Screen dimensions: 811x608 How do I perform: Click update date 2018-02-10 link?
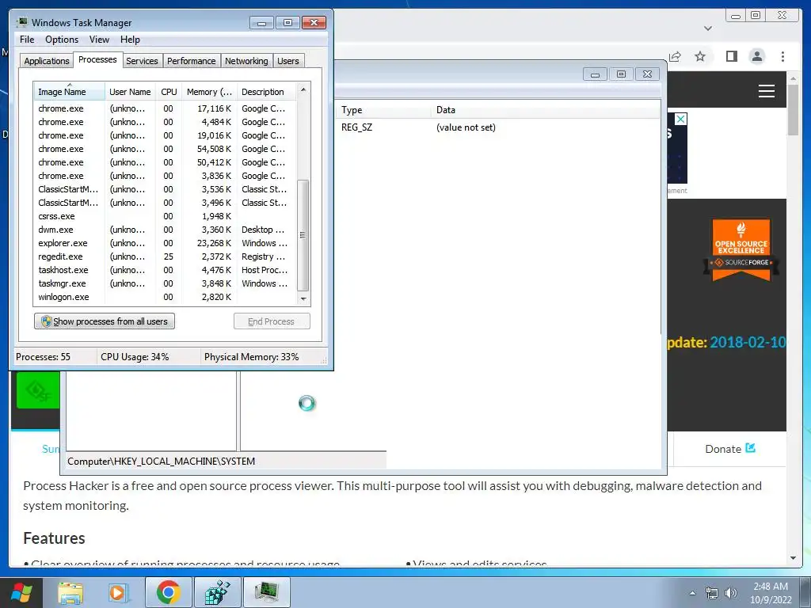click(748, 342)
